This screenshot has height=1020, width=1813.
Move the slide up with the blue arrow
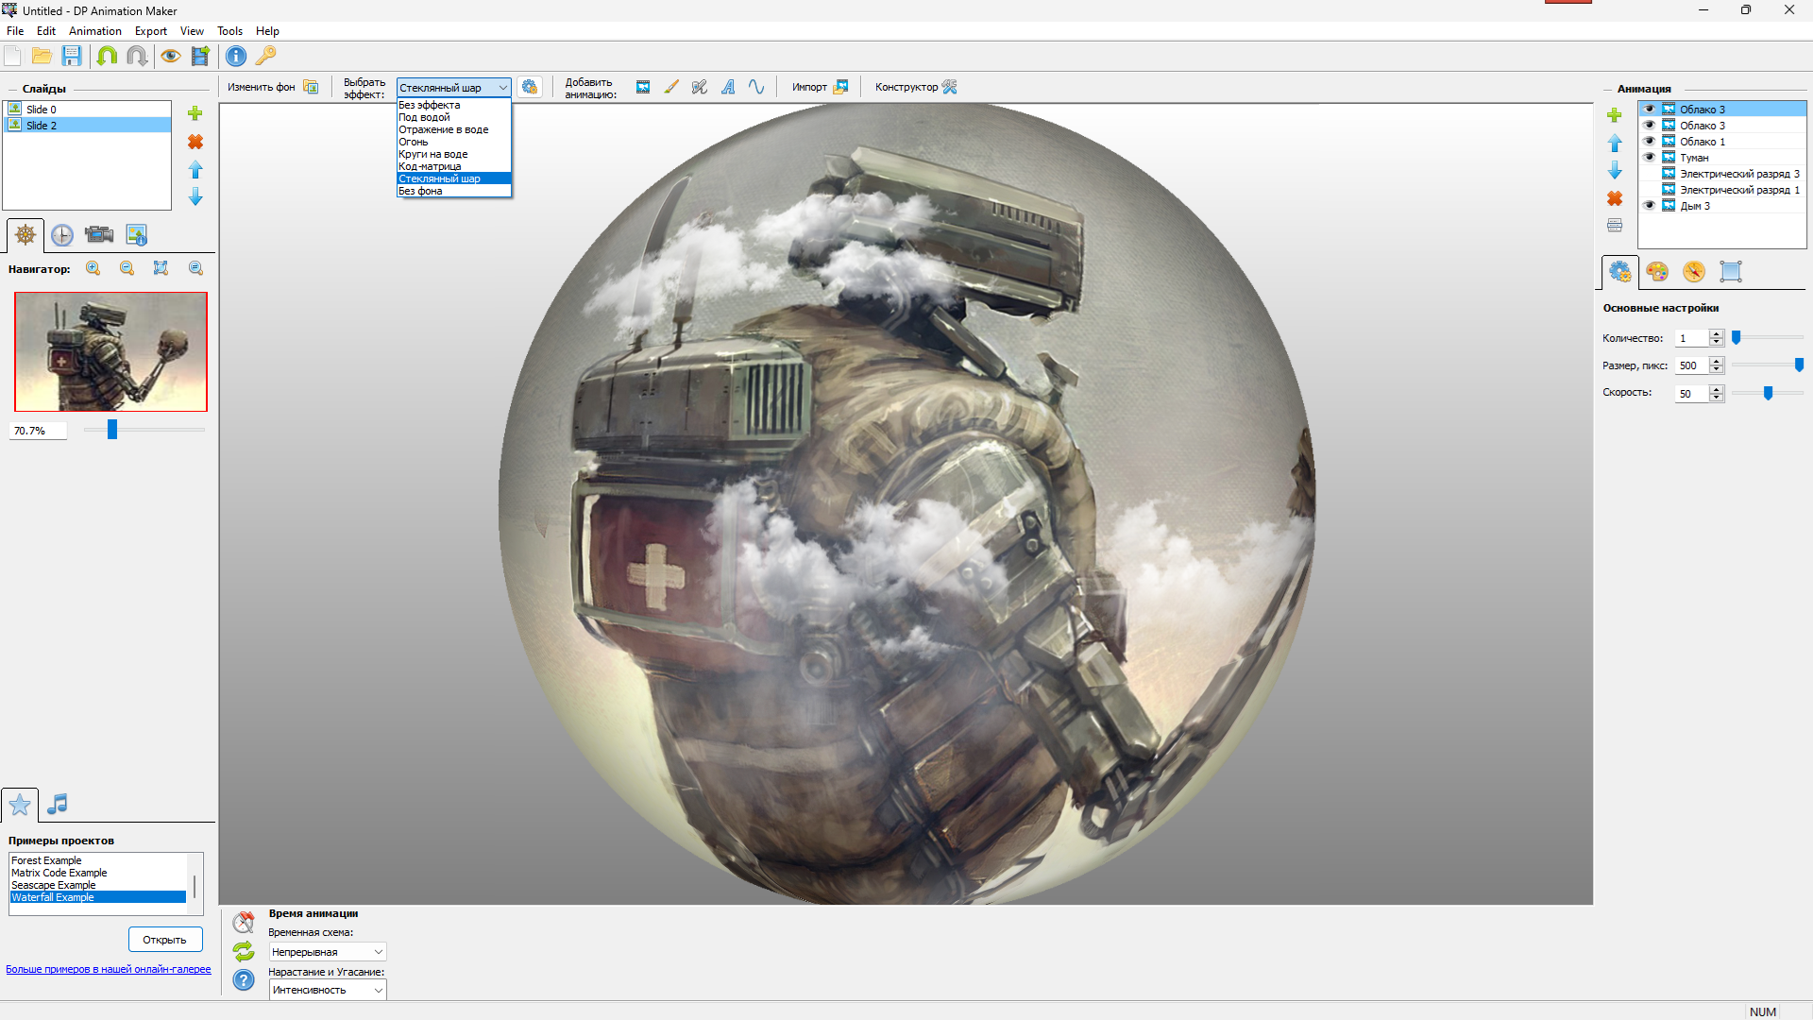coord(195,170)
